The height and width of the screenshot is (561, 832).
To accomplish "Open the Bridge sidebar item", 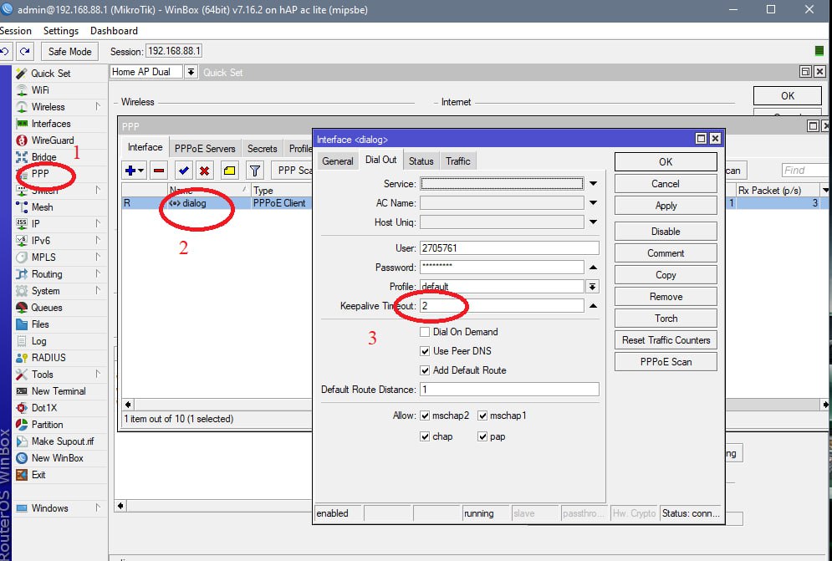I will click(x=43, y=157).
